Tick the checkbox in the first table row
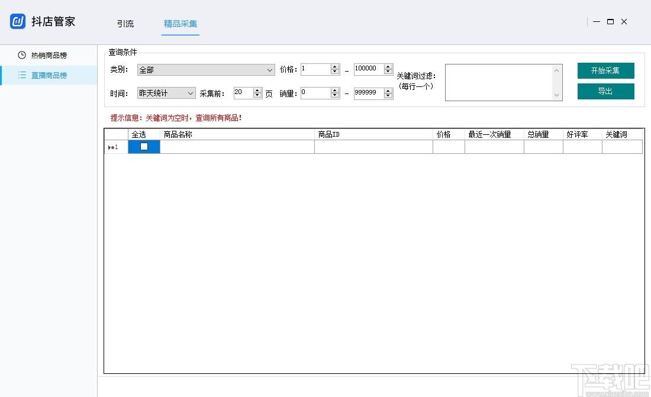651x397 pixels. click(x=144, y=146)
